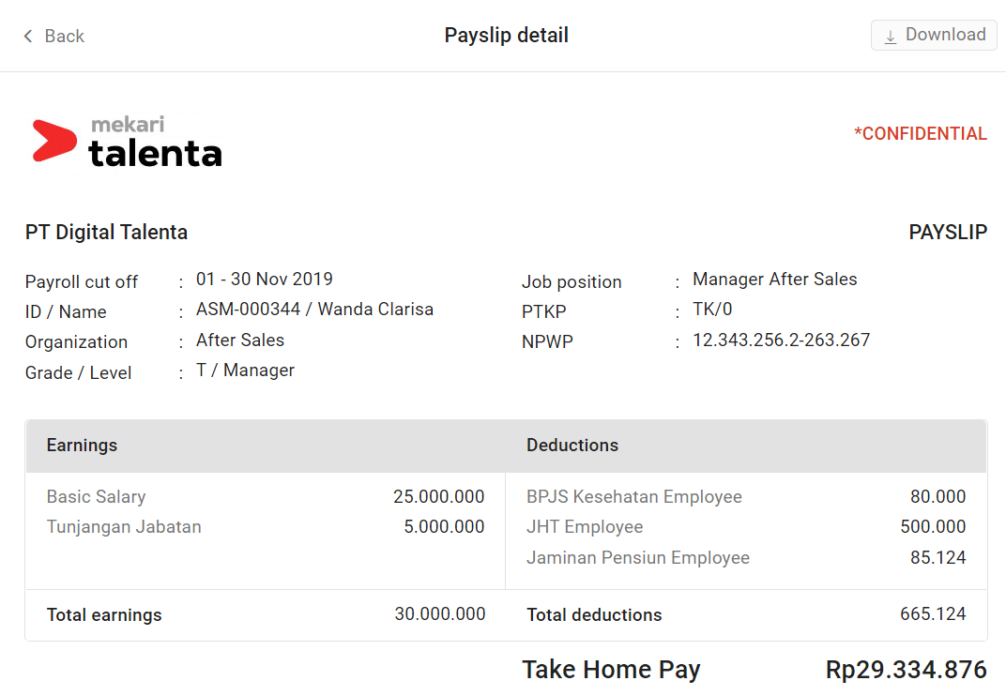Click the BPJS Kesehatan Employee deduction
Image resolution: width=1006 pixels, height=696 pixels.
click(634, 496)
